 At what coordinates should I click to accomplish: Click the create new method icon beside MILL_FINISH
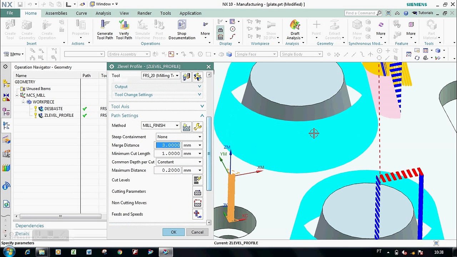pos(186,126)
